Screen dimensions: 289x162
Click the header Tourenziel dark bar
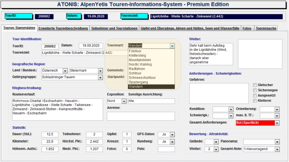click(x=216, y=16)
